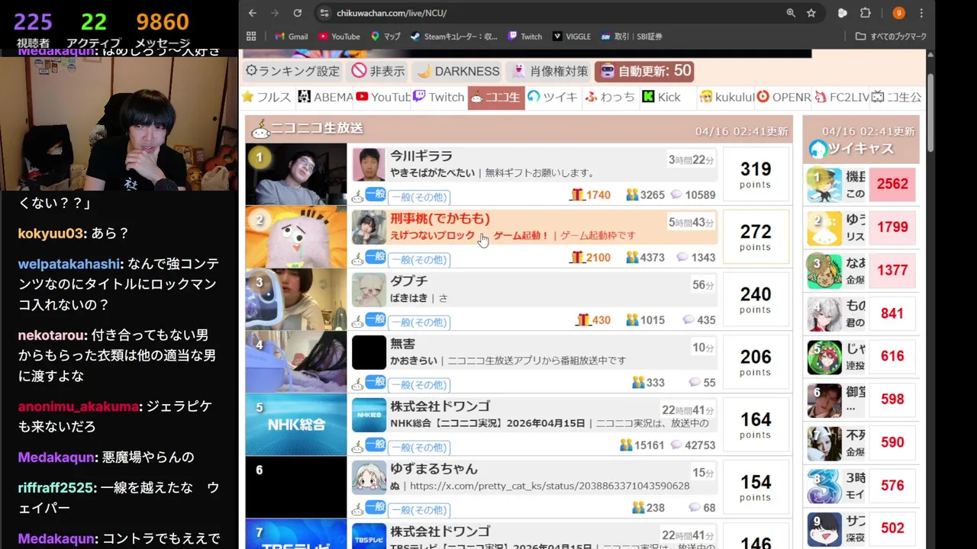Image resolution: width=977 pixels, height=549 pixels.
Task: Open the マップ bookmark
Action: pyautogui.click(x=385, y=36)
